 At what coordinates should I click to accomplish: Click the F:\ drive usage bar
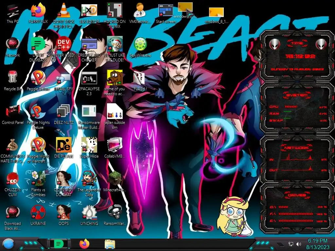[x=296, y=214]
